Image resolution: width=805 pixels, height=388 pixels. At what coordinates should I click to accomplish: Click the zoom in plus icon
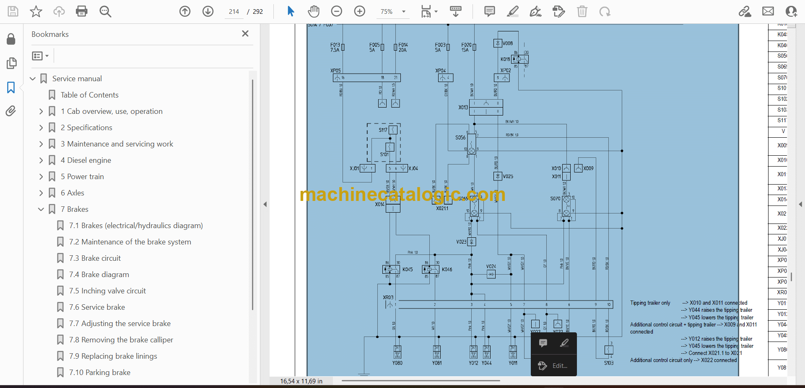pyautogui.click(x=360, y=11)
